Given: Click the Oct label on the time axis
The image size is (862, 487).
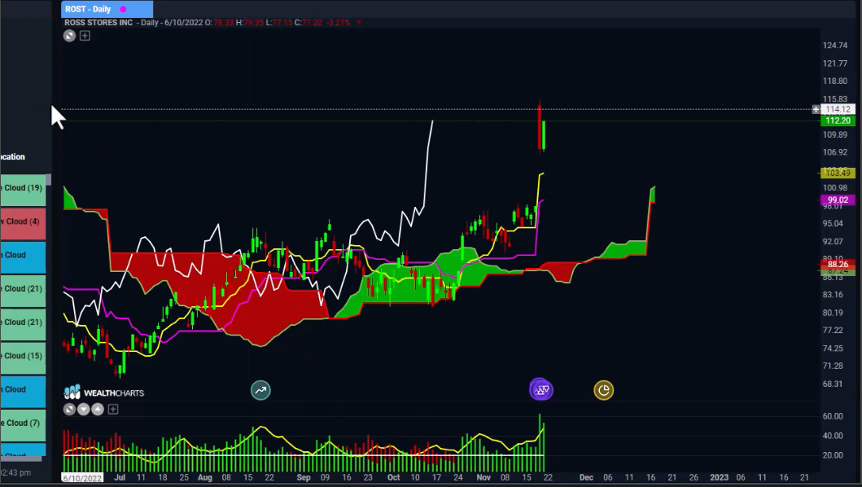Looking at the screenshot, I should 394,477.
